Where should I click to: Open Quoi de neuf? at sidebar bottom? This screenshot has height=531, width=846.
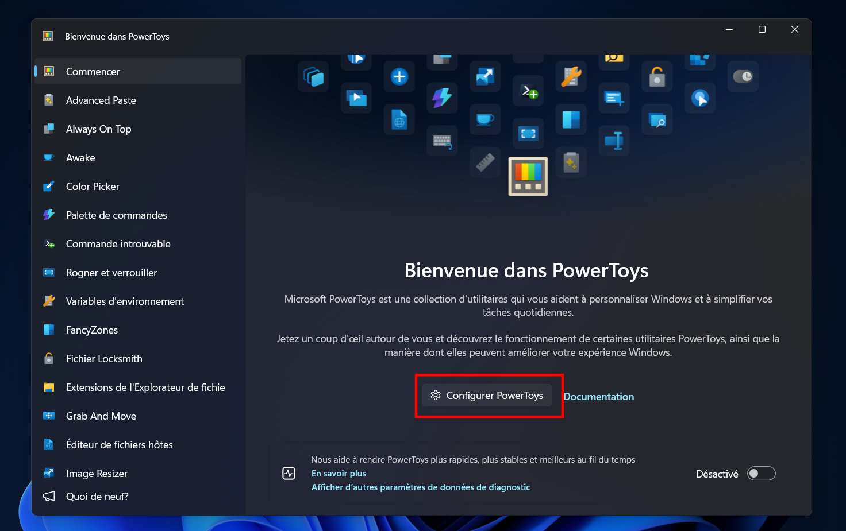click(138, 497)
